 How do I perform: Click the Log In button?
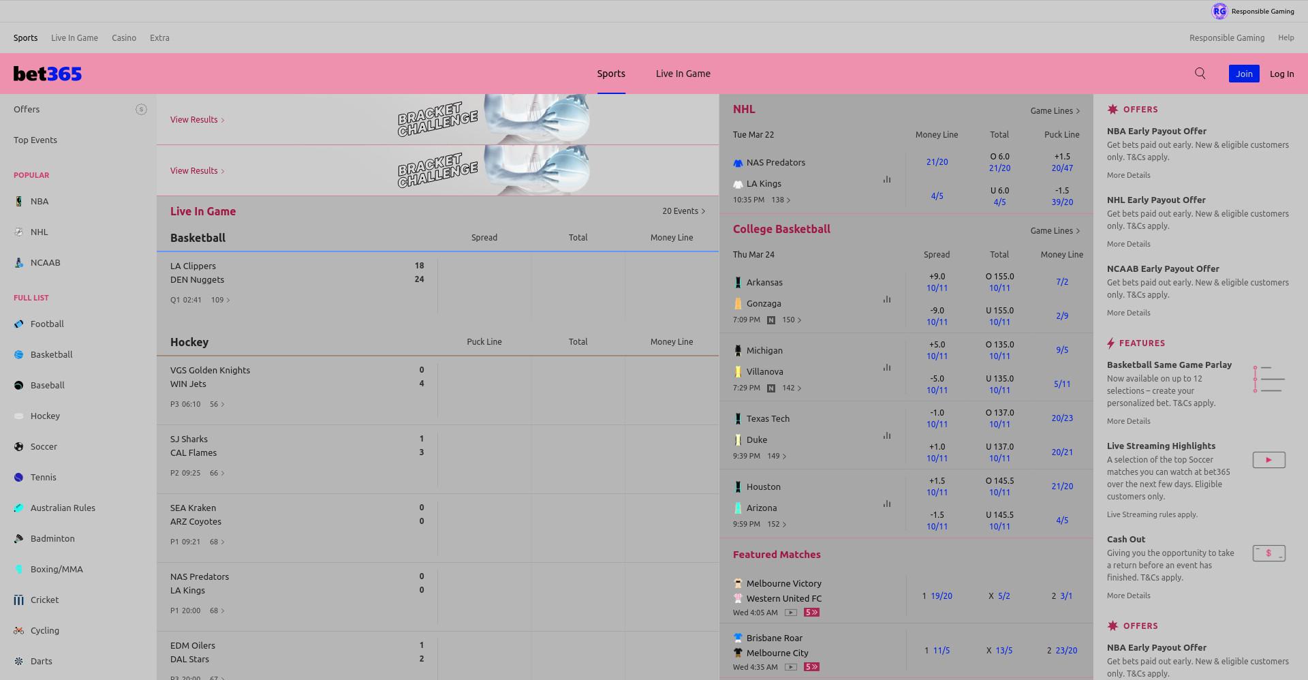tap(1281, 74)
